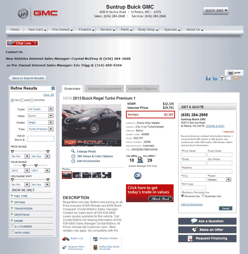Screen dimensions: 248x254
Task: Click the magnifier Enlarge Photo icon
Action: (x=73, y=151)
